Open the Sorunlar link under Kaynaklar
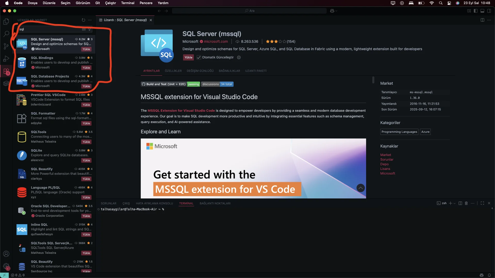495x278 pixels. (387, 160)
